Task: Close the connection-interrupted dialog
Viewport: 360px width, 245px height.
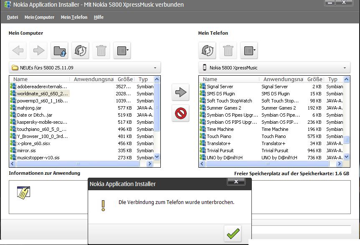Action: coord(236,181)
